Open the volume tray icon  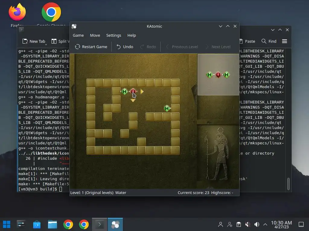[x=256, y=224]
